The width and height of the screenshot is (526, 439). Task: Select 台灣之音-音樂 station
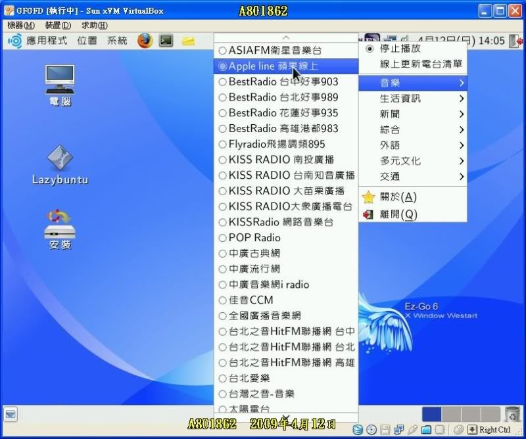coord(286,394)
